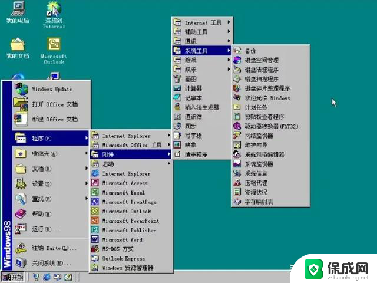
Task: Click the 磁盘空间管理 label
Action: [262, 60]
